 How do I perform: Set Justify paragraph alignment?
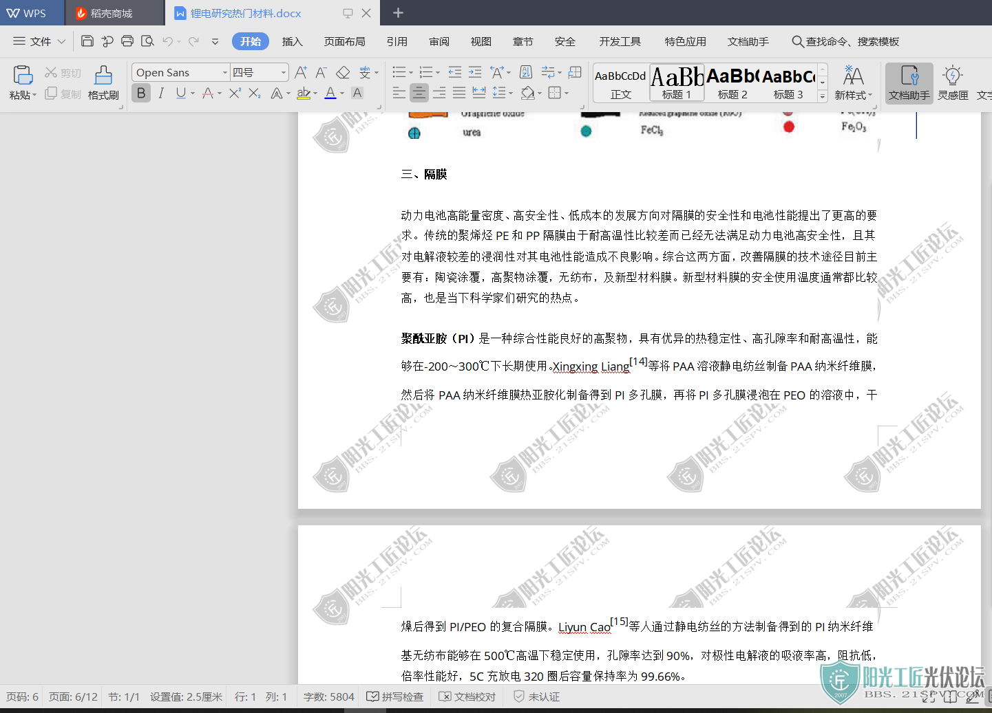coord(459,93)
